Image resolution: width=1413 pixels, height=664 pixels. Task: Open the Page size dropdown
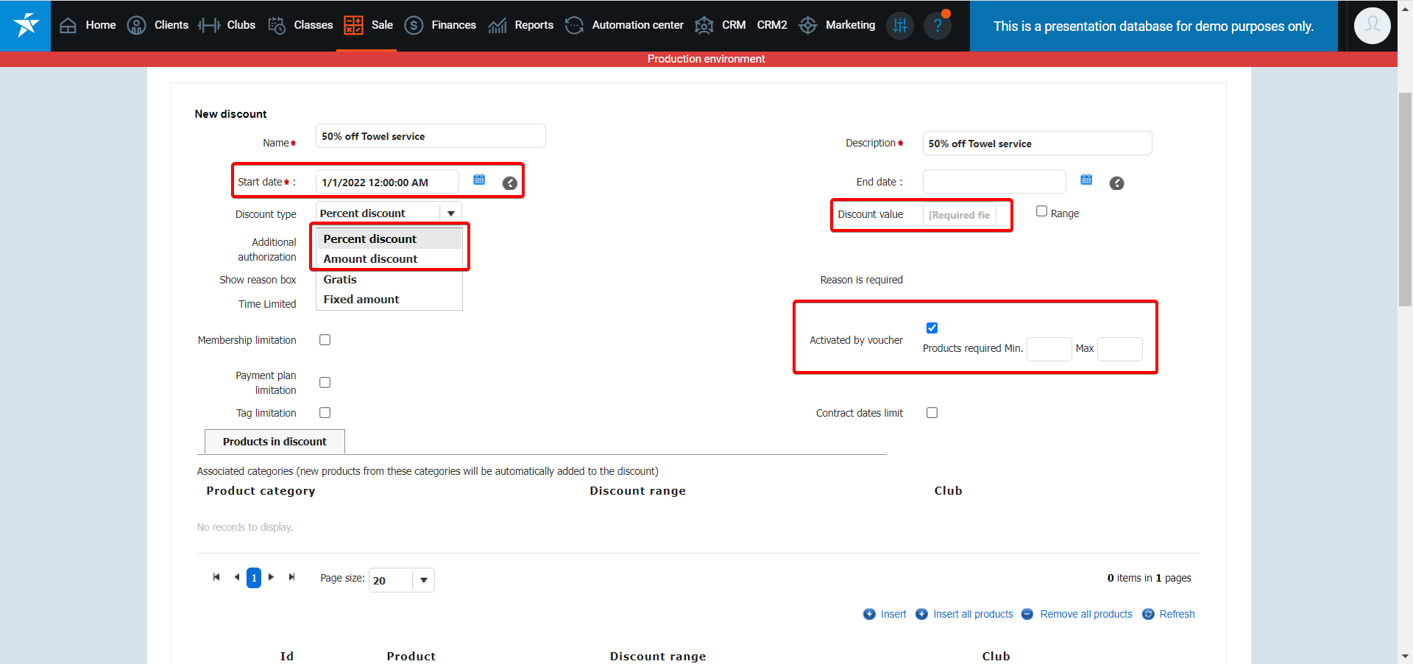[x=423, y=580]
